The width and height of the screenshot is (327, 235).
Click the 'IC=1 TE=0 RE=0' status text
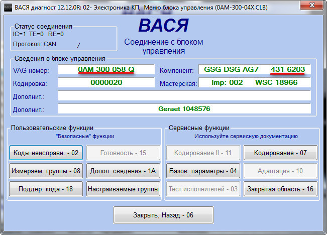(x=38, y=34)
